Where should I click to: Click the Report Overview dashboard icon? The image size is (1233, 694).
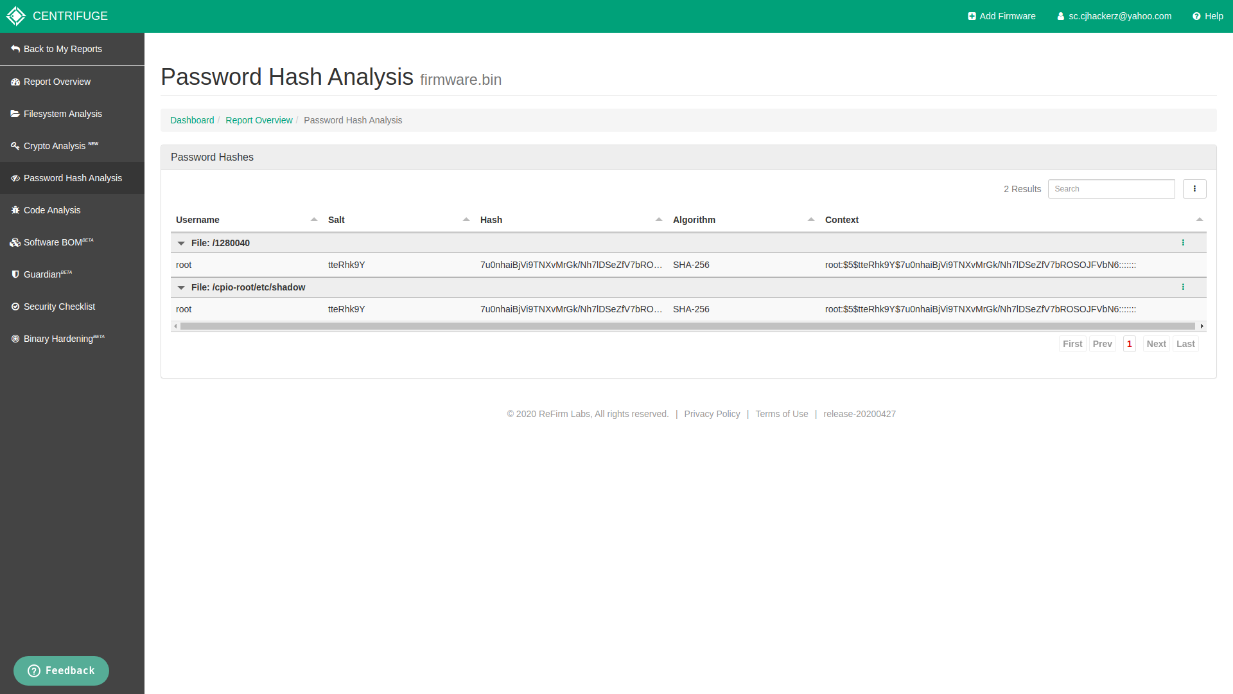[15, 82]
